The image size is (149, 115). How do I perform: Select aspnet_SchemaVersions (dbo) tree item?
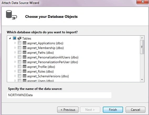coord(48,76)
